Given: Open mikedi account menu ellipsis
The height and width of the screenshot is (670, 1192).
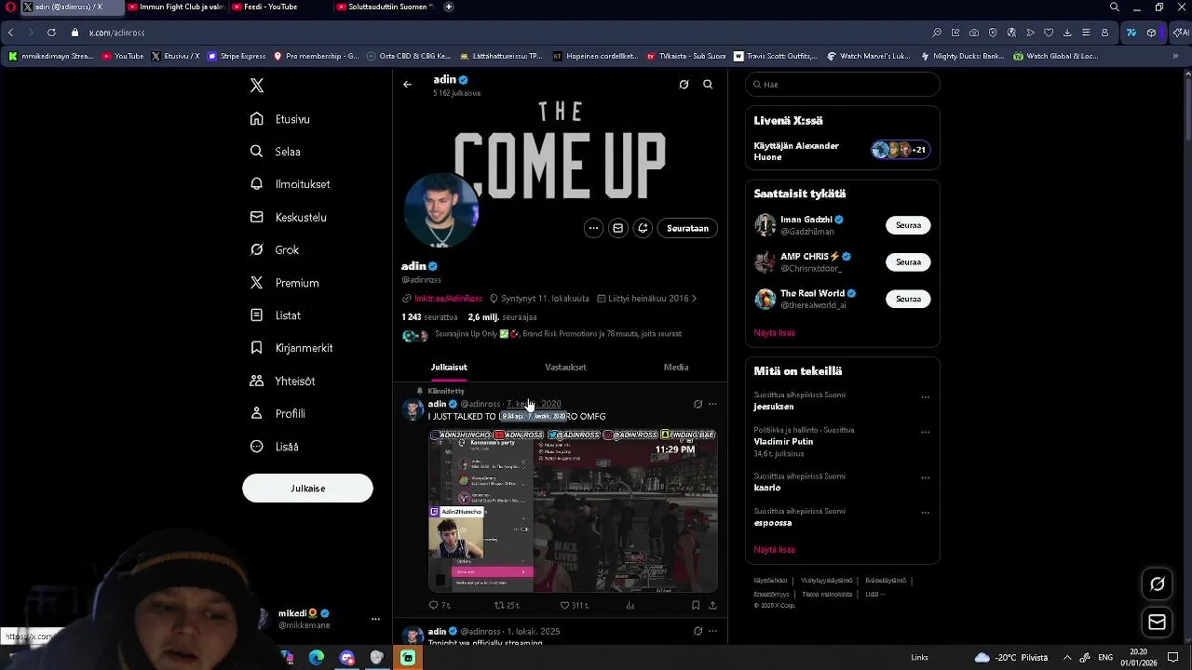Looking at the screenshot, I should [x=375, y=620].
